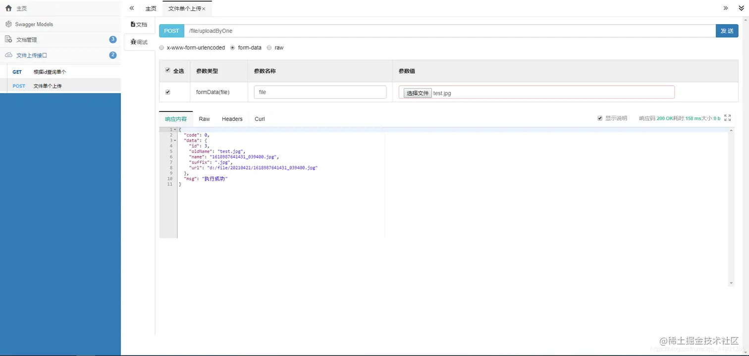Click the 选择文件 choose file button
The height and width of the screenshot is (356, 749).
(418, 93)
